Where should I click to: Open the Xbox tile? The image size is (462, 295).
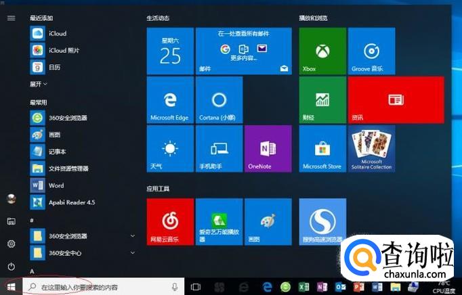322,51
